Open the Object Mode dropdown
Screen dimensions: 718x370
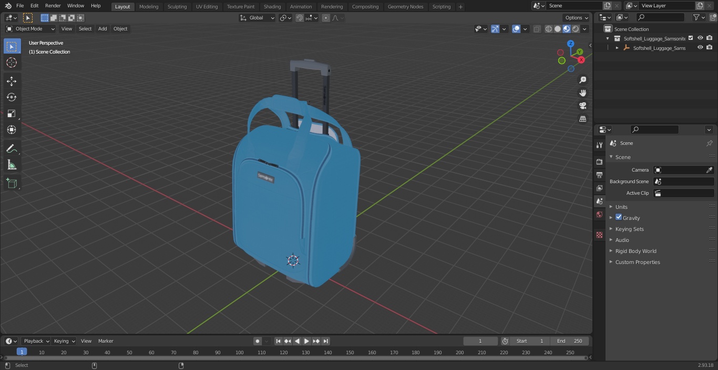pyautogui.click(x=30, y=29)
